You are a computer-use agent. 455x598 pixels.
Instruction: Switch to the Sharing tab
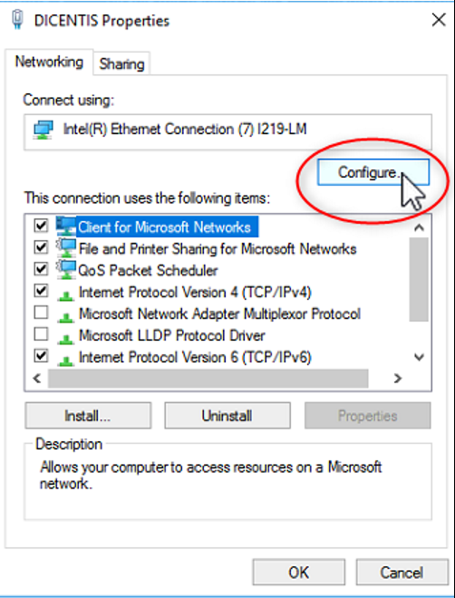pyautogui.click(x=121, y=64)
